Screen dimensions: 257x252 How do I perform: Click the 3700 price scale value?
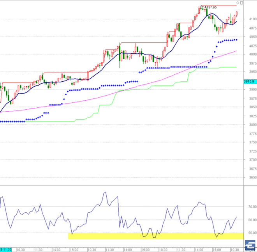click(x=253, y=160)
